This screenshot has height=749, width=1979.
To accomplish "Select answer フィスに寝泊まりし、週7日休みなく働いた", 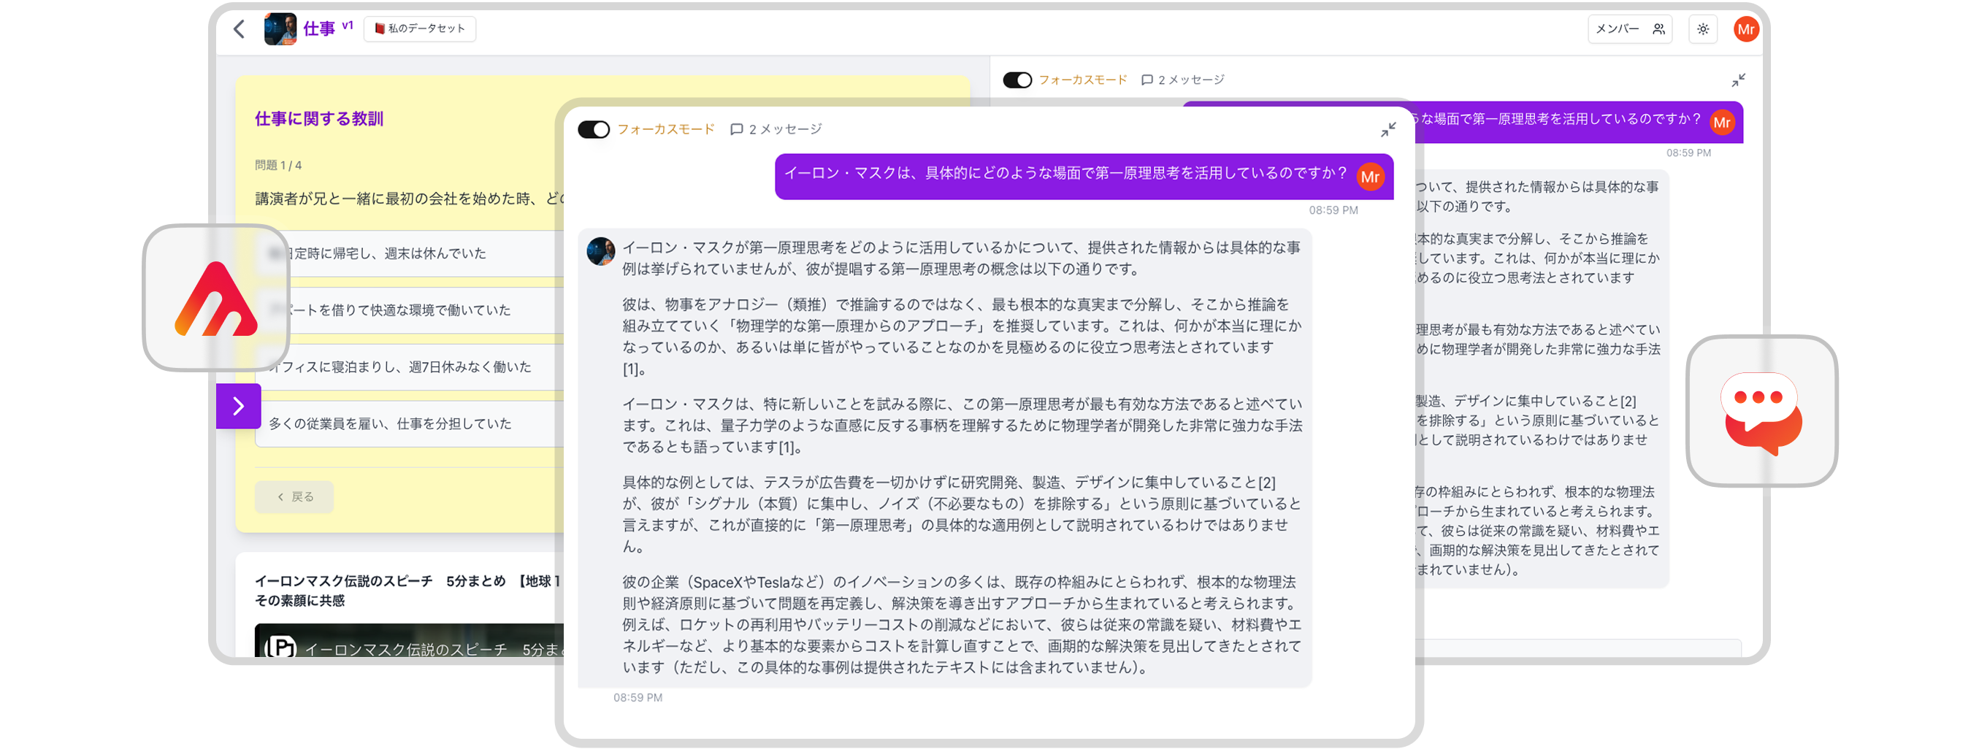I will tap(410, 367).
